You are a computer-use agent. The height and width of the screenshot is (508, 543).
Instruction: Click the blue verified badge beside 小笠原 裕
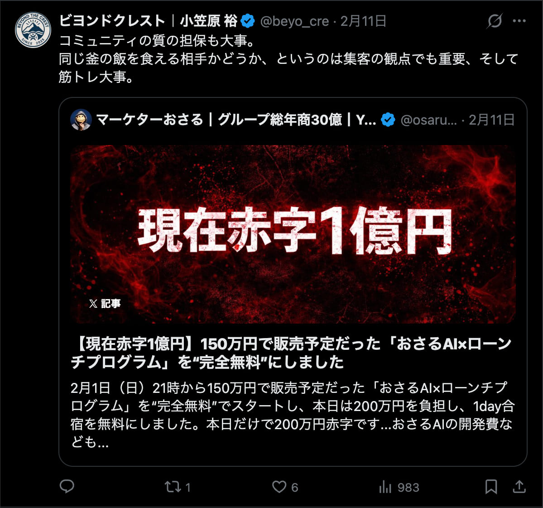point(248,21)
